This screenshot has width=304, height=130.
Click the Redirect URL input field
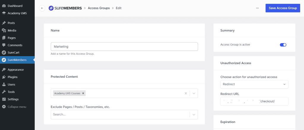point(254,101)
